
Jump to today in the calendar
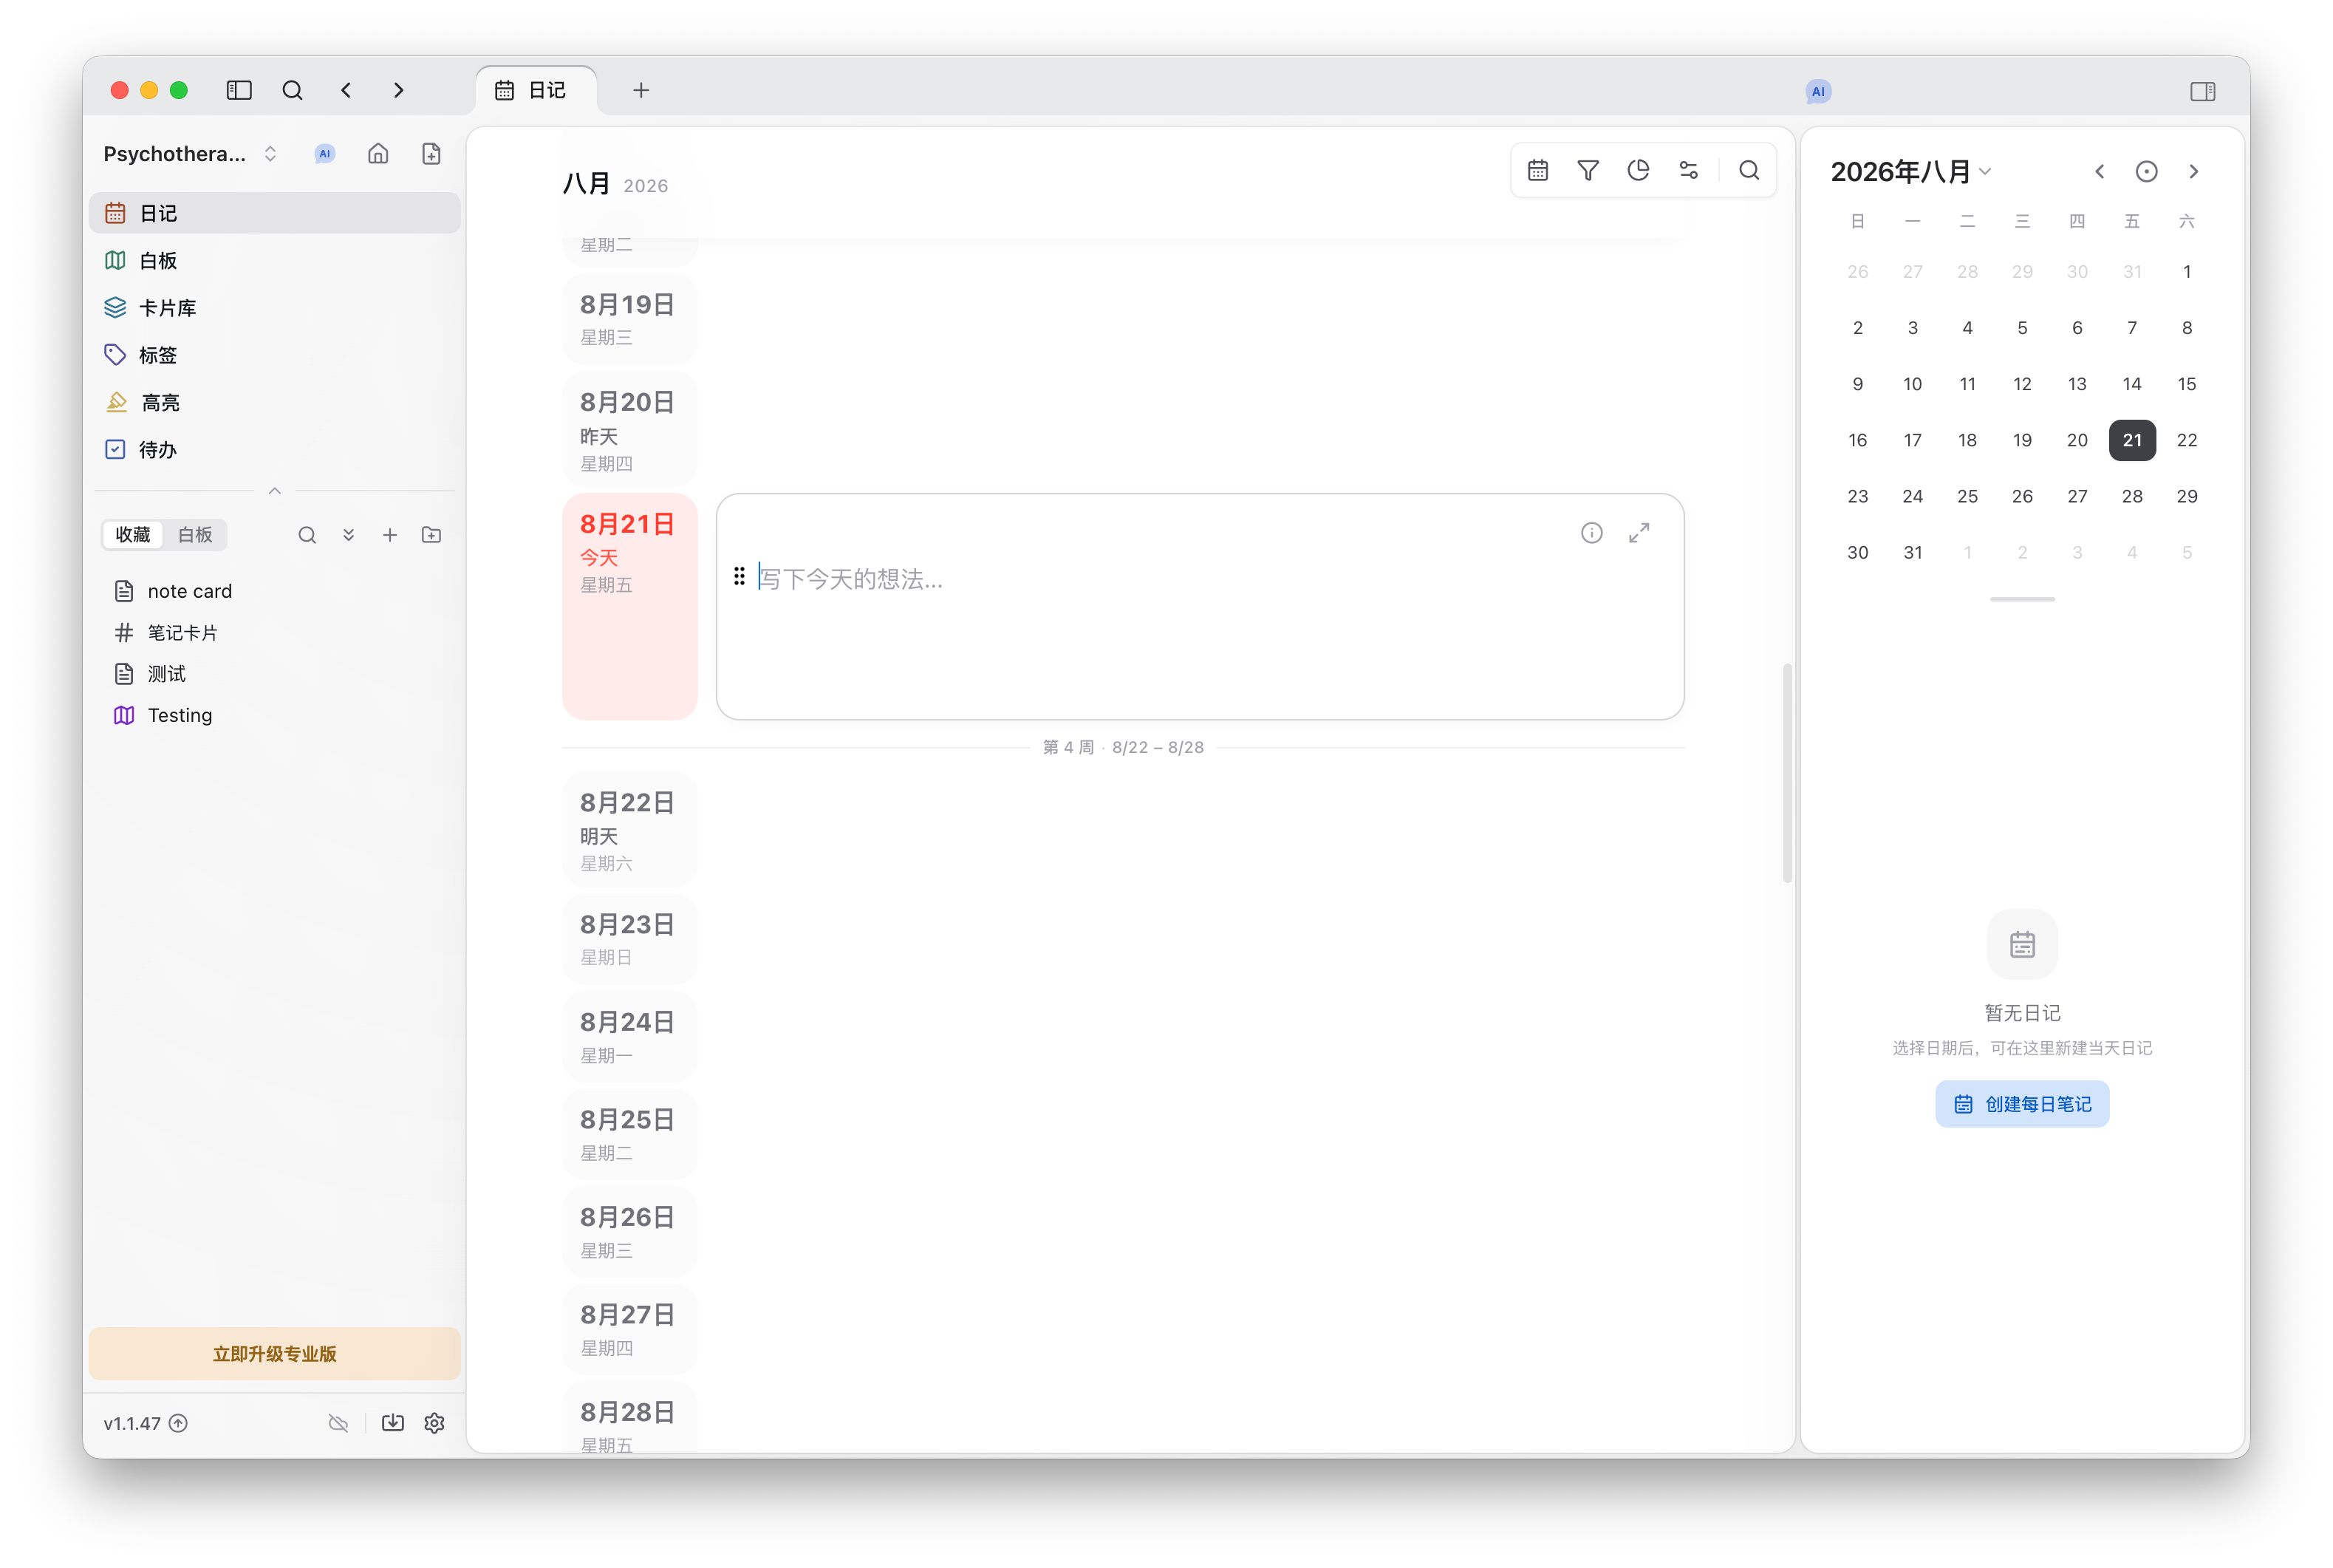[2146, 172]
